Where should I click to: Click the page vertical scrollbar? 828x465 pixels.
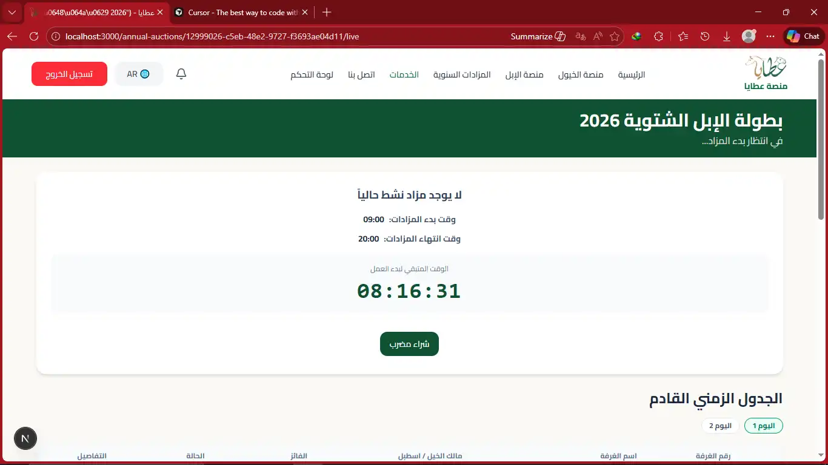pos(821,139)
